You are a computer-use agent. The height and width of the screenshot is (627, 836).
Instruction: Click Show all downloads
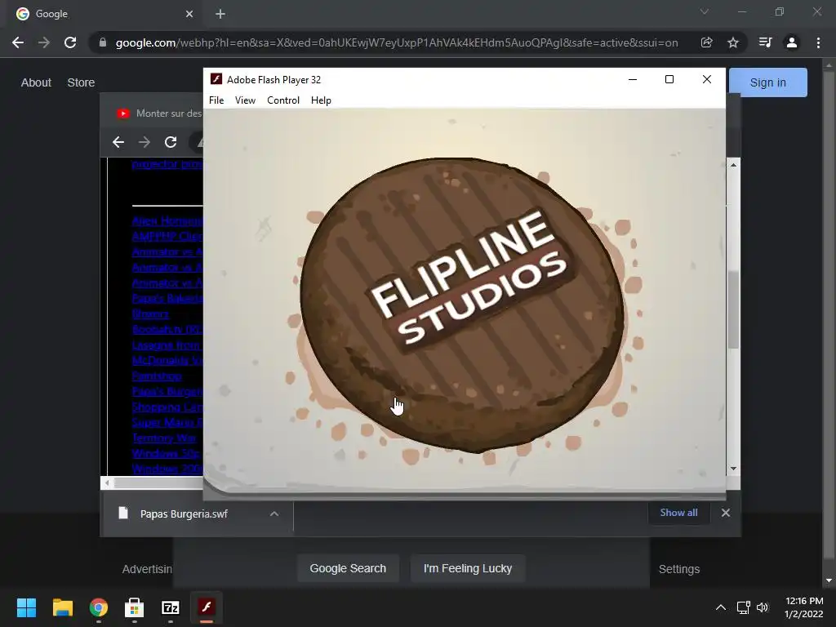click(x=678, y=513)
